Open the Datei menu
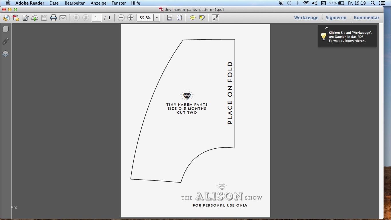This screenshot has height=220, width=391. tap(55, 3)
